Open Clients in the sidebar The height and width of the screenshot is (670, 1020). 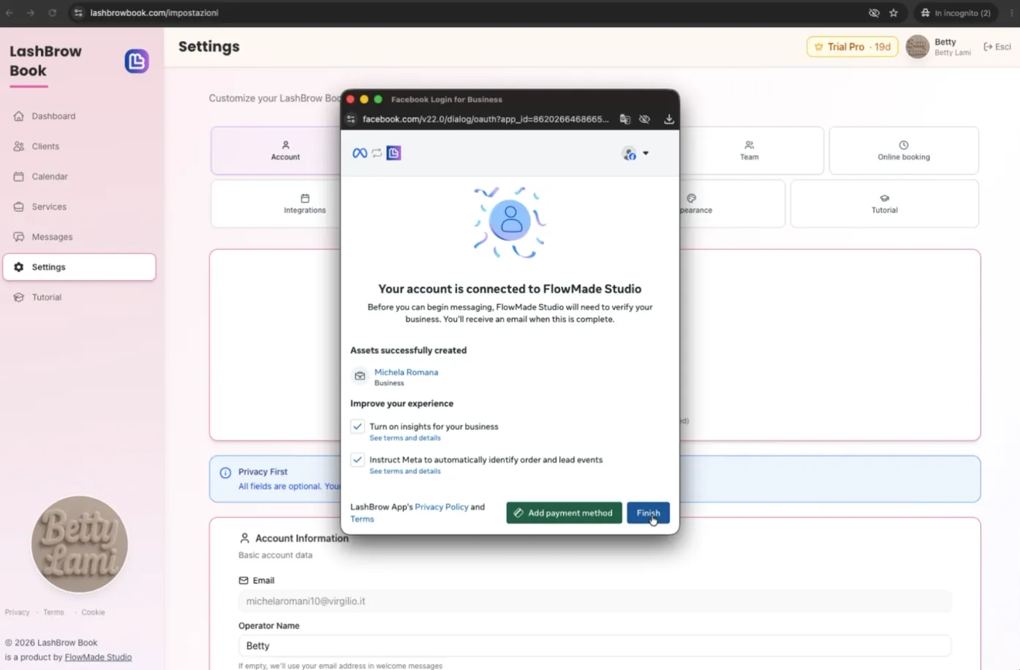pos(79,146)
